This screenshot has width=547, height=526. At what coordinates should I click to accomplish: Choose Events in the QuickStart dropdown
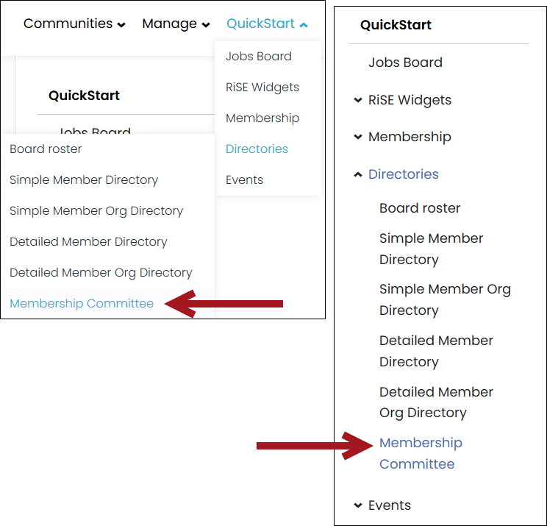click(x=244, y=180)
